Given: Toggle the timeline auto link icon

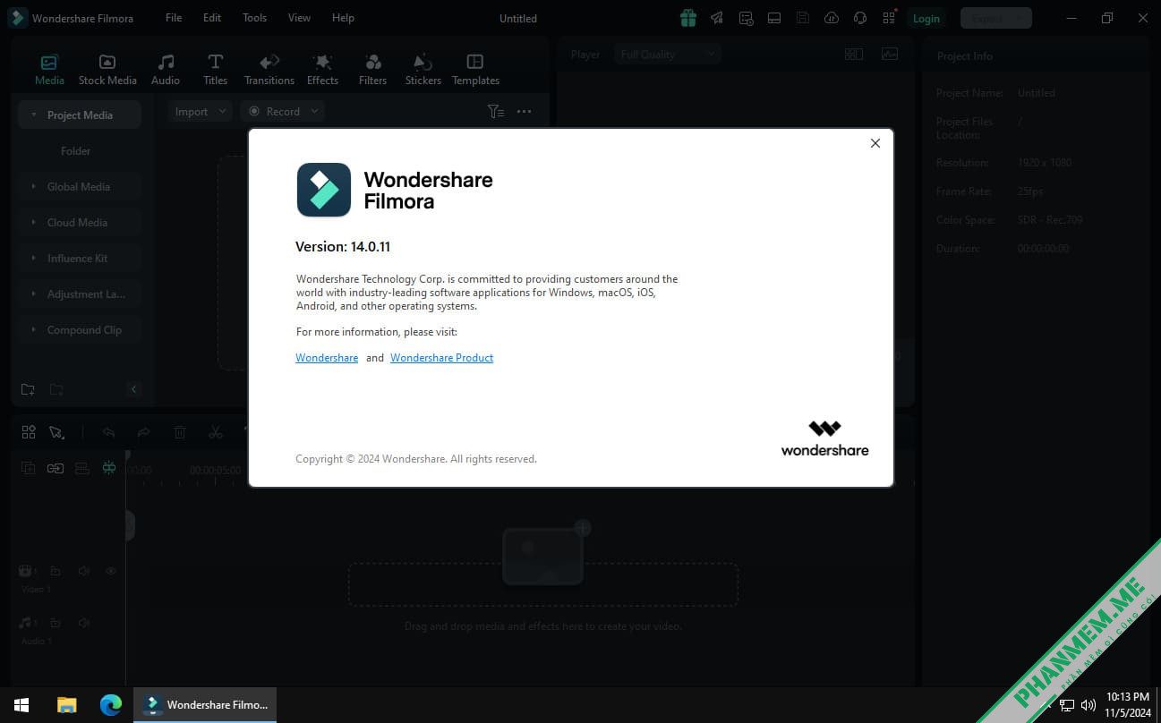Looking at the screenshot, I should 55,468.
